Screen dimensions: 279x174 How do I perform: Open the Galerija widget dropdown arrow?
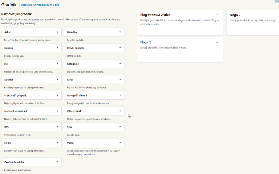[x=57, y=48]
